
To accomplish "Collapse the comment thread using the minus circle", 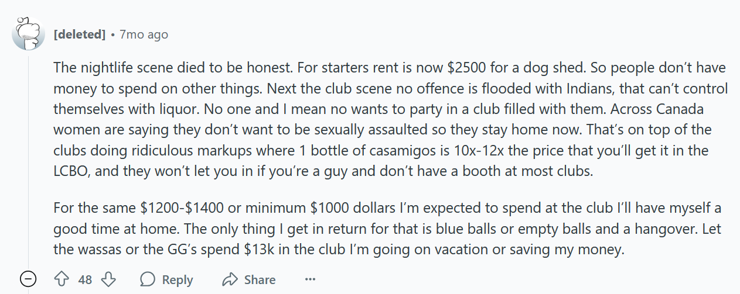I will click(x=28, y=279).
